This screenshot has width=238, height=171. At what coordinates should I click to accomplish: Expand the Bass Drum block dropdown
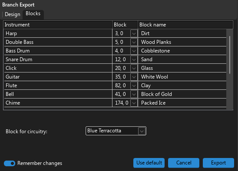coord(134,51)
